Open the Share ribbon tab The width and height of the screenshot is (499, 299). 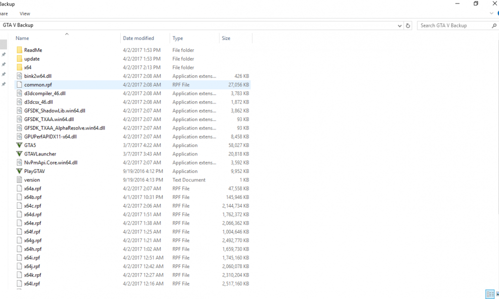pos(4,13)
